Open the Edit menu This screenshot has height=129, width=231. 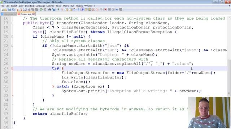[x=7, y=6]
